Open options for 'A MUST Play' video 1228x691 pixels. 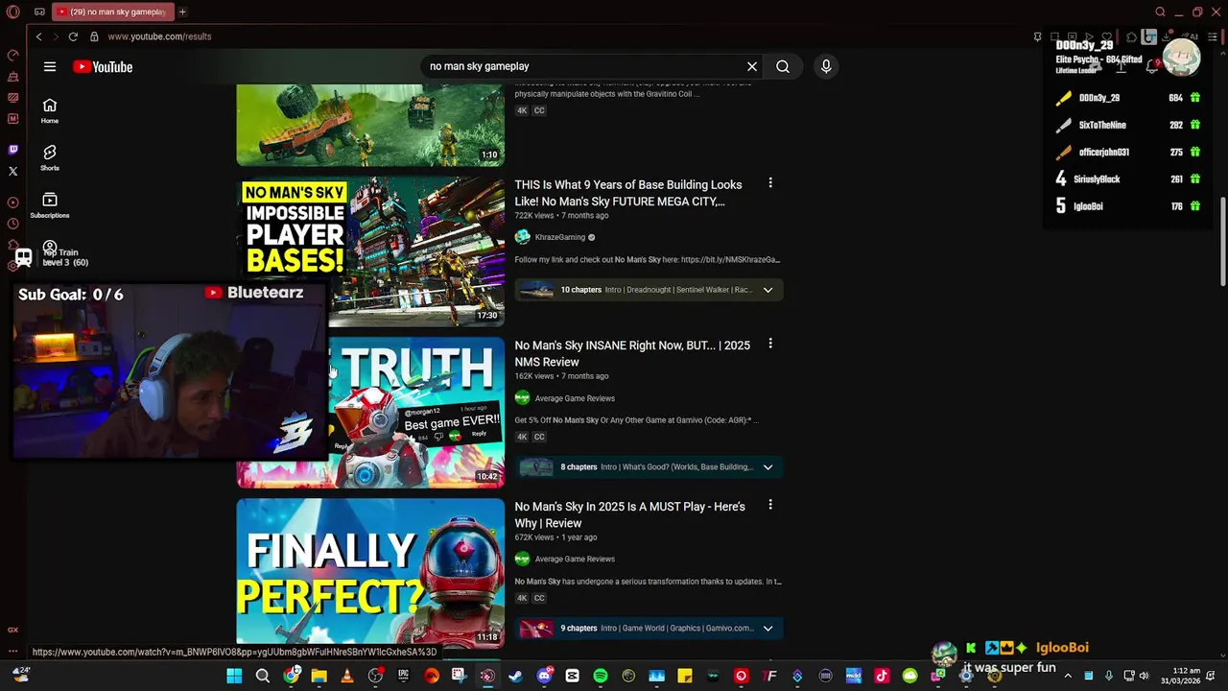pyautogui.click(x=769, y=505)
